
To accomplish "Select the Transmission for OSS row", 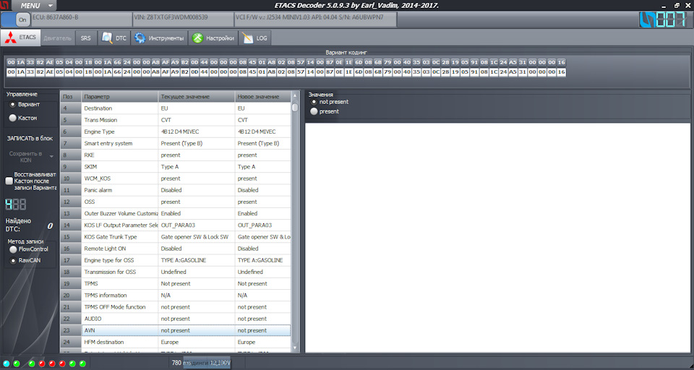I will coord(176,272).
